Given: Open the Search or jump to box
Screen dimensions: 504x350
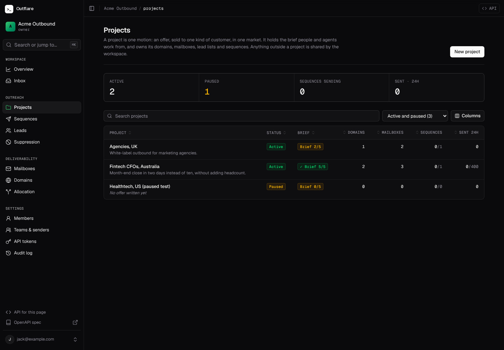Looking at the screenshot, I should point(42,45).
